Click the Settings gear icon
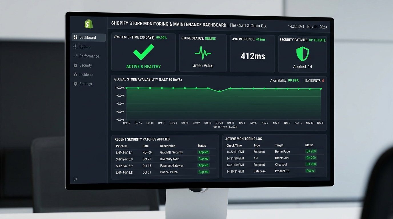This screenshot has height=219, width=393. 75,84
